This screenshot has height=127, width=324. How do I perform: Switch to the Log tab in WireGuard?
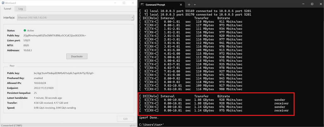tap(21, 9)
